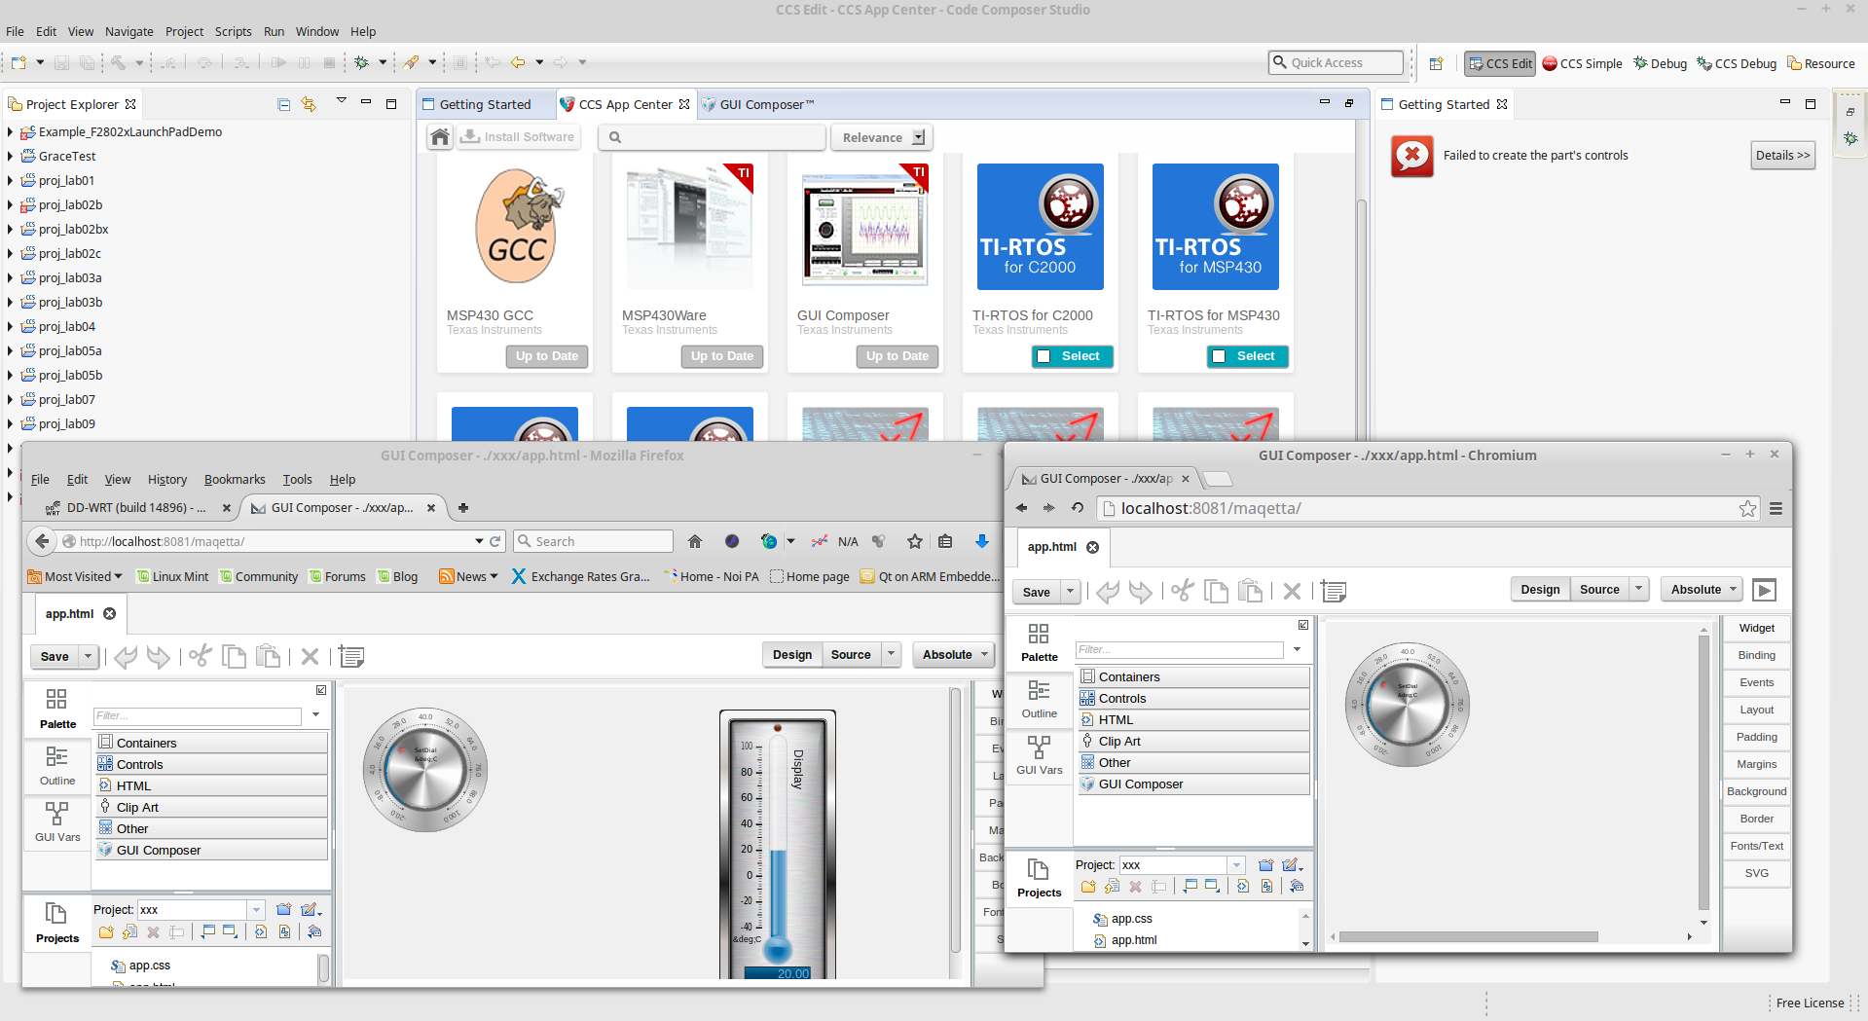Click the Undo arrow in Firefox GUI Composer
Viewport: 1868px width, 1021px height.
(126, 656)
